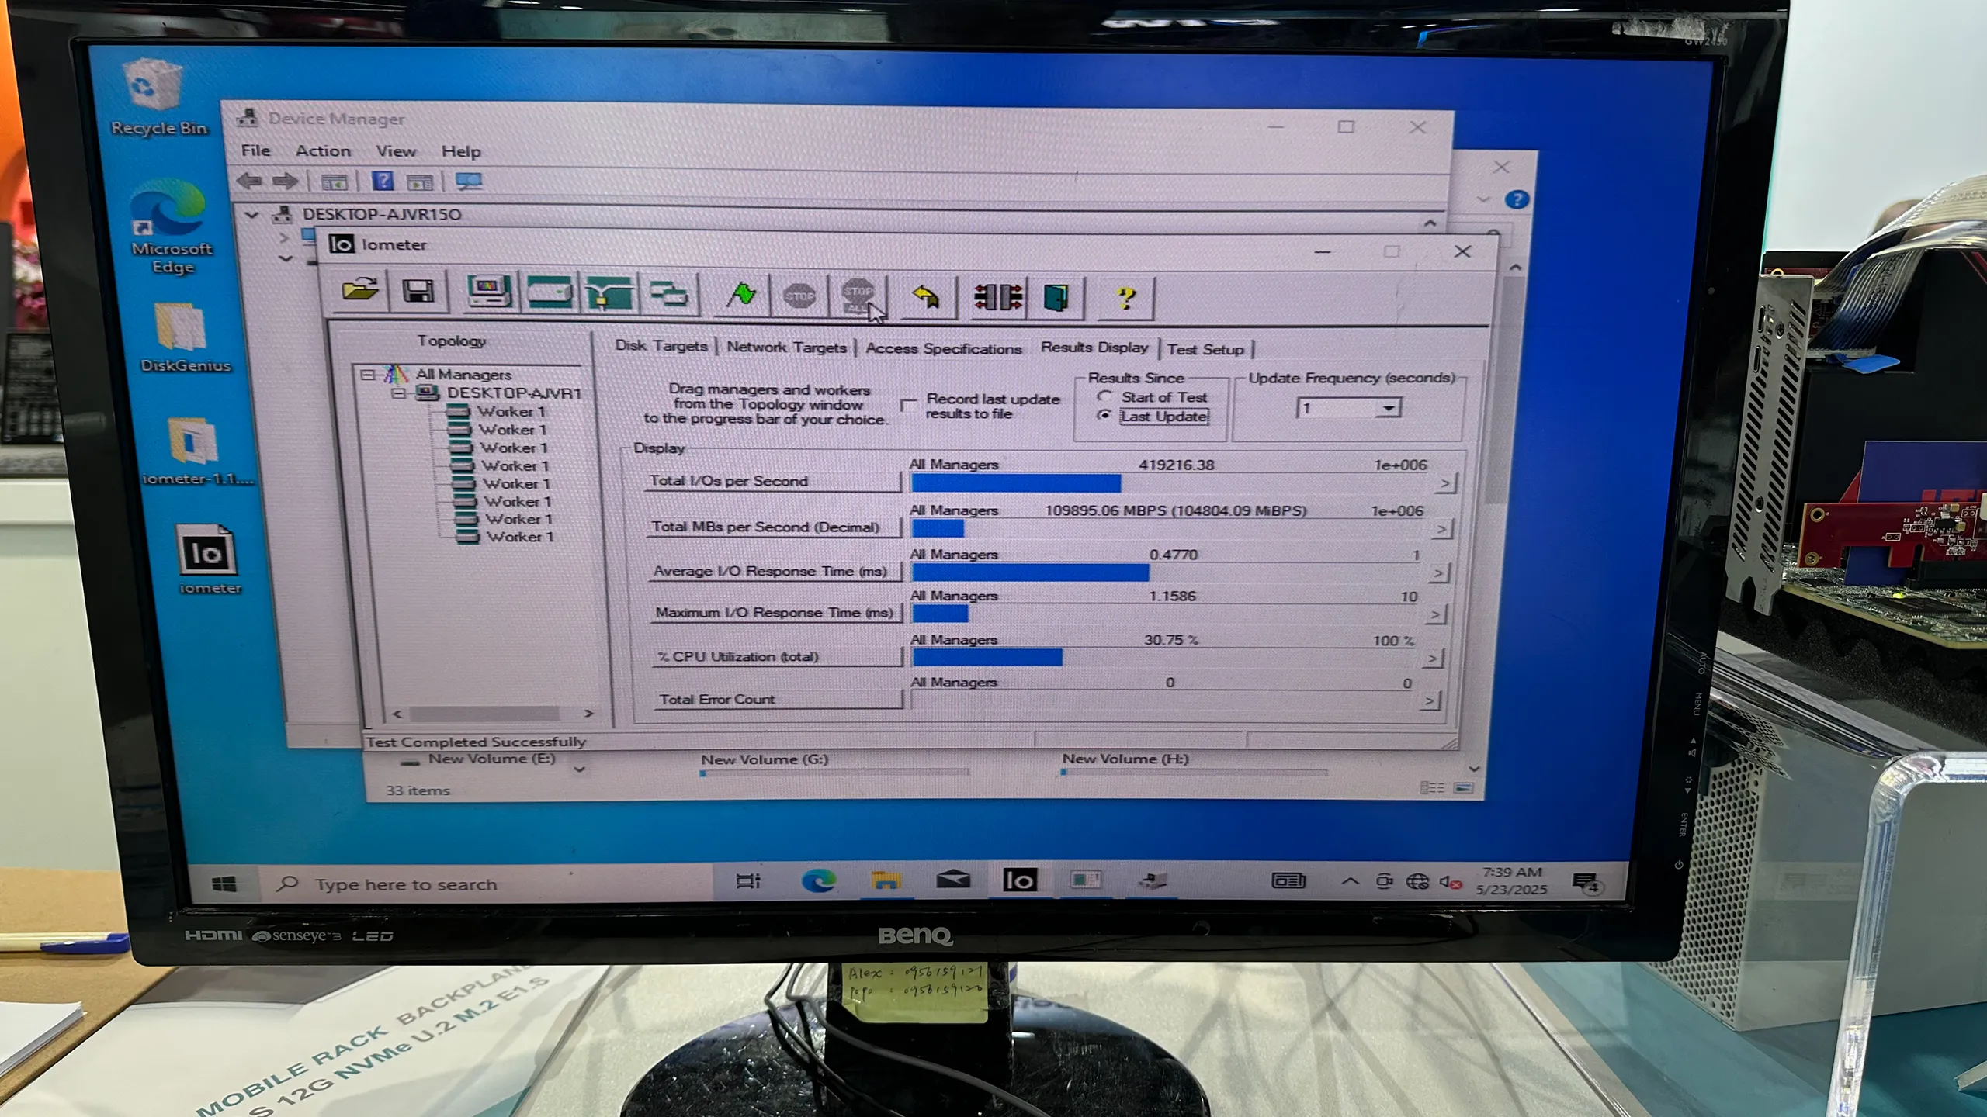
Task: Start a new disk worker
Action: (549, 294)
